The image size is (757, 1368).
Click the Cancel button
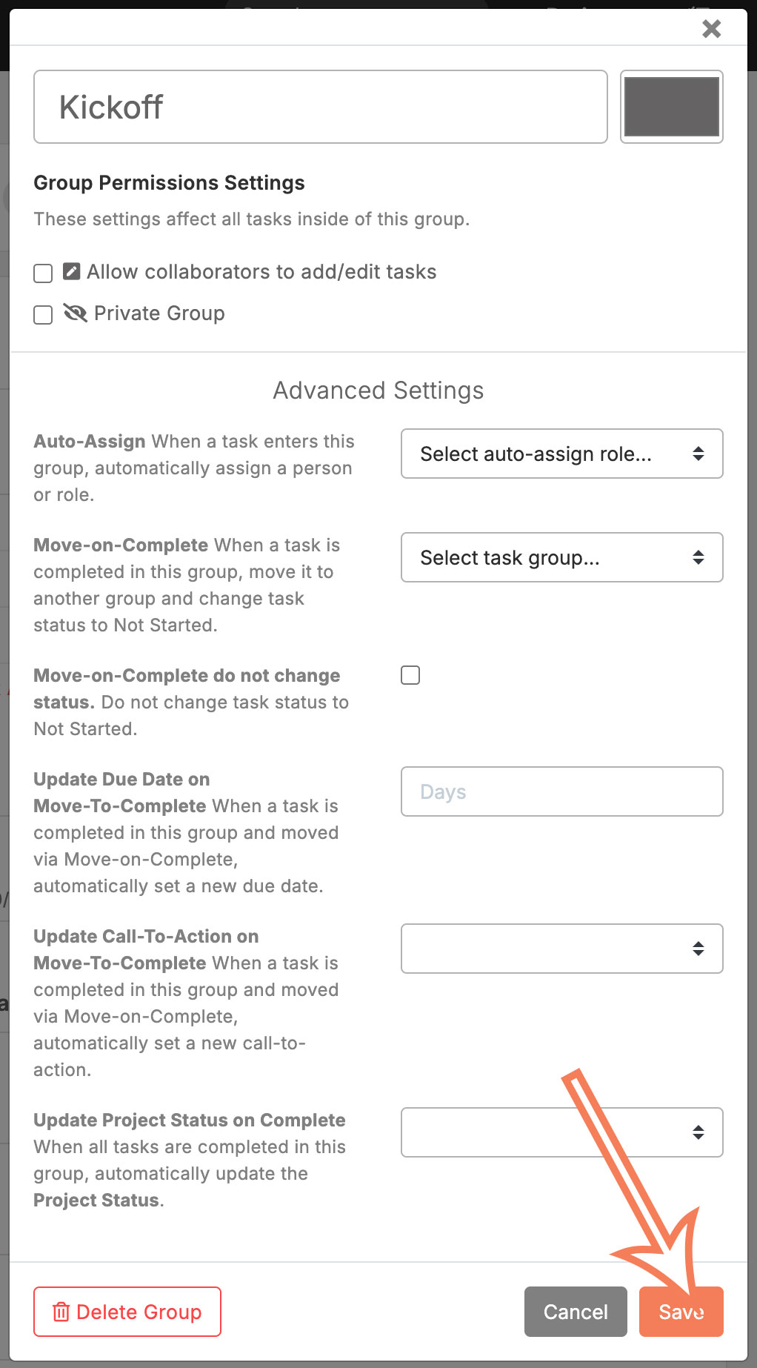[576, 1312]
